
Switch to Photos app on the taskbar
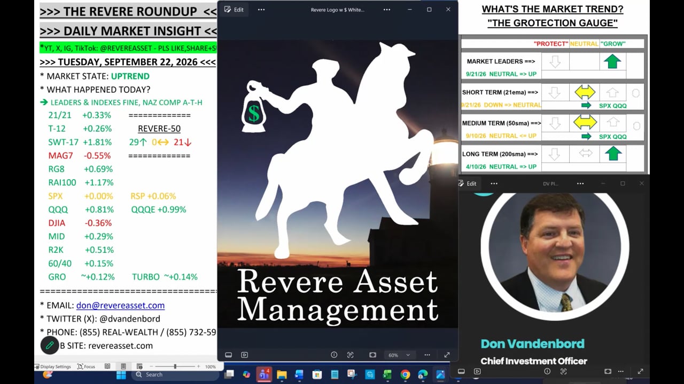[440, 374]
